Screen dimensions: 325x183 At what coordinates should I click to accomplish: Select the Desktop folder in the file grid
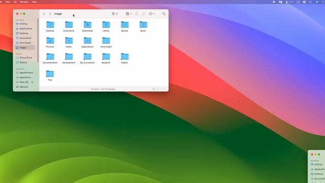click(x=50, y=26)
